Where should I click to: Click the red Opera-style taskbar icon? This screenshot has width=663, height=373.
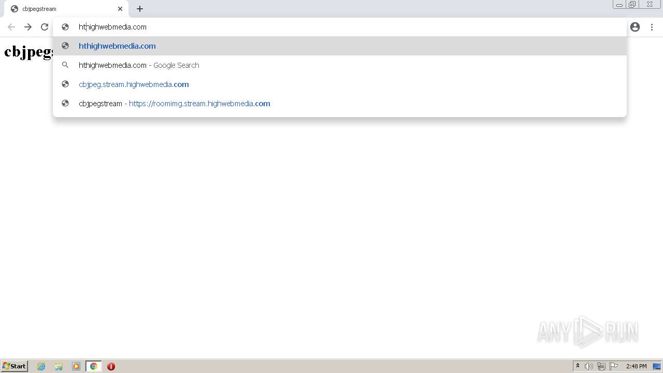click(x=111, y=366)
